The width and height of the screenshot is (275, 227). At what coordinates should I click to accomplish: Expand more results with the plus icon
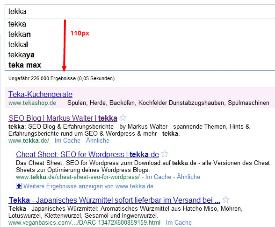click(x=19, y=186)
